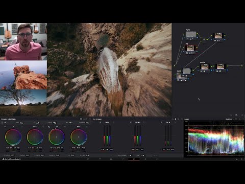This screenshot has width=245, height=184.
Task: Click the Gamma master wheel slider
Action: click(35, 151)
